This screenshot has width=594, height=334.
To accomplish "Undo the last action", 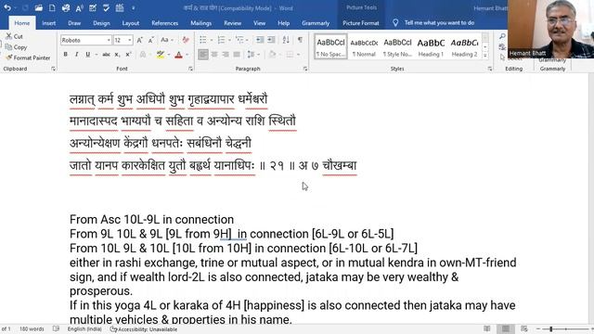I will pyautogui.click(x=7, y=7).
